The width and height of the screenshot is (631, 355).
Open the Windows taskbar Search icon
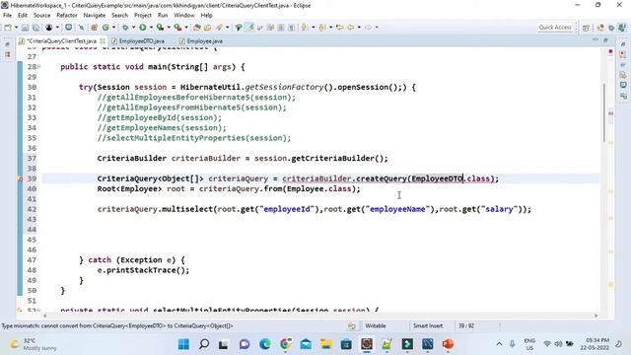tap(204, 344)
